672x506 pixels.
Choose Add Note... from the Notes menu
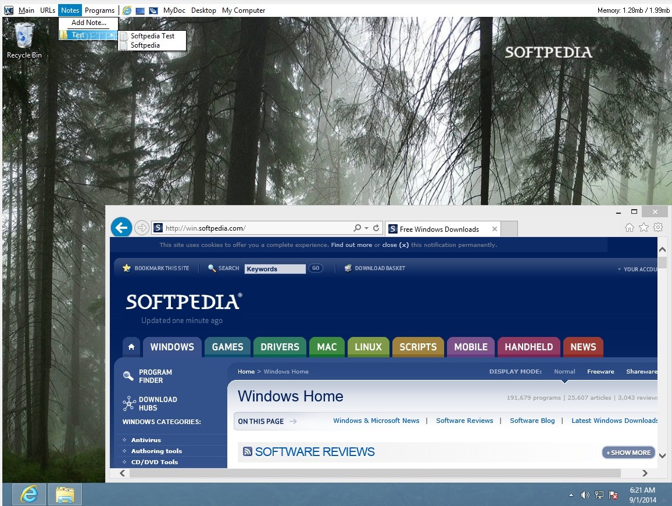(x=88, y=23)
